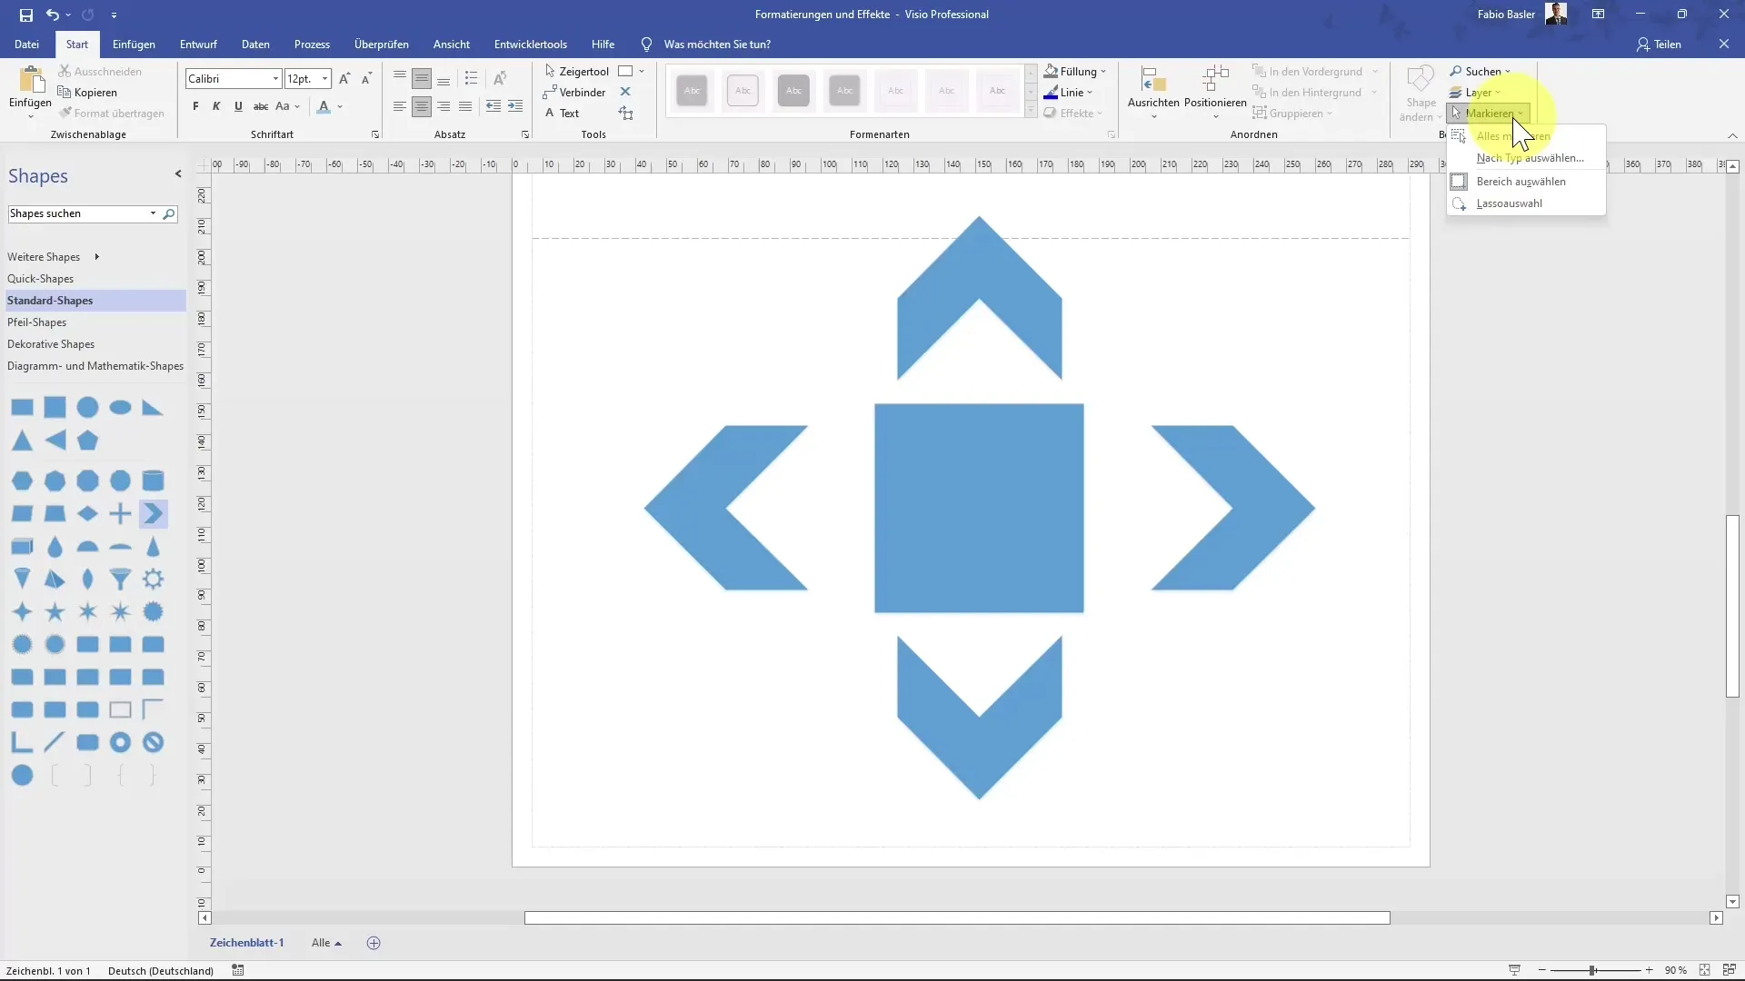Viewport: 1745px width, 981px height.
Task: Toggle strikethrough abc button
Action: [x=261, y=106]
